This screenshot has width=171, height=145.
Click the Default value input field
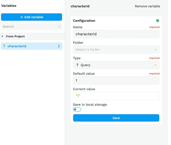tap(116, 81)
